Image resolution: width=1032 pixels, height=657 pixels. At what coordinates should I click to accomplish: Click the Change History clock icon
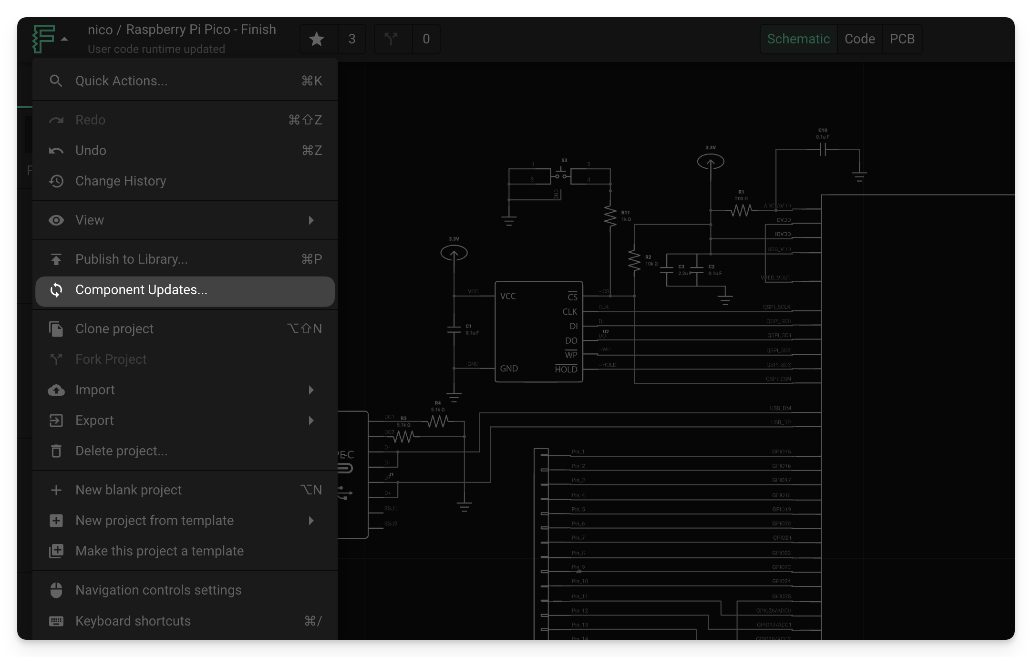(x=56, y=181)
